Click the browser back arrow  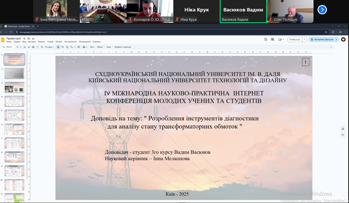(x=1, y=32)
